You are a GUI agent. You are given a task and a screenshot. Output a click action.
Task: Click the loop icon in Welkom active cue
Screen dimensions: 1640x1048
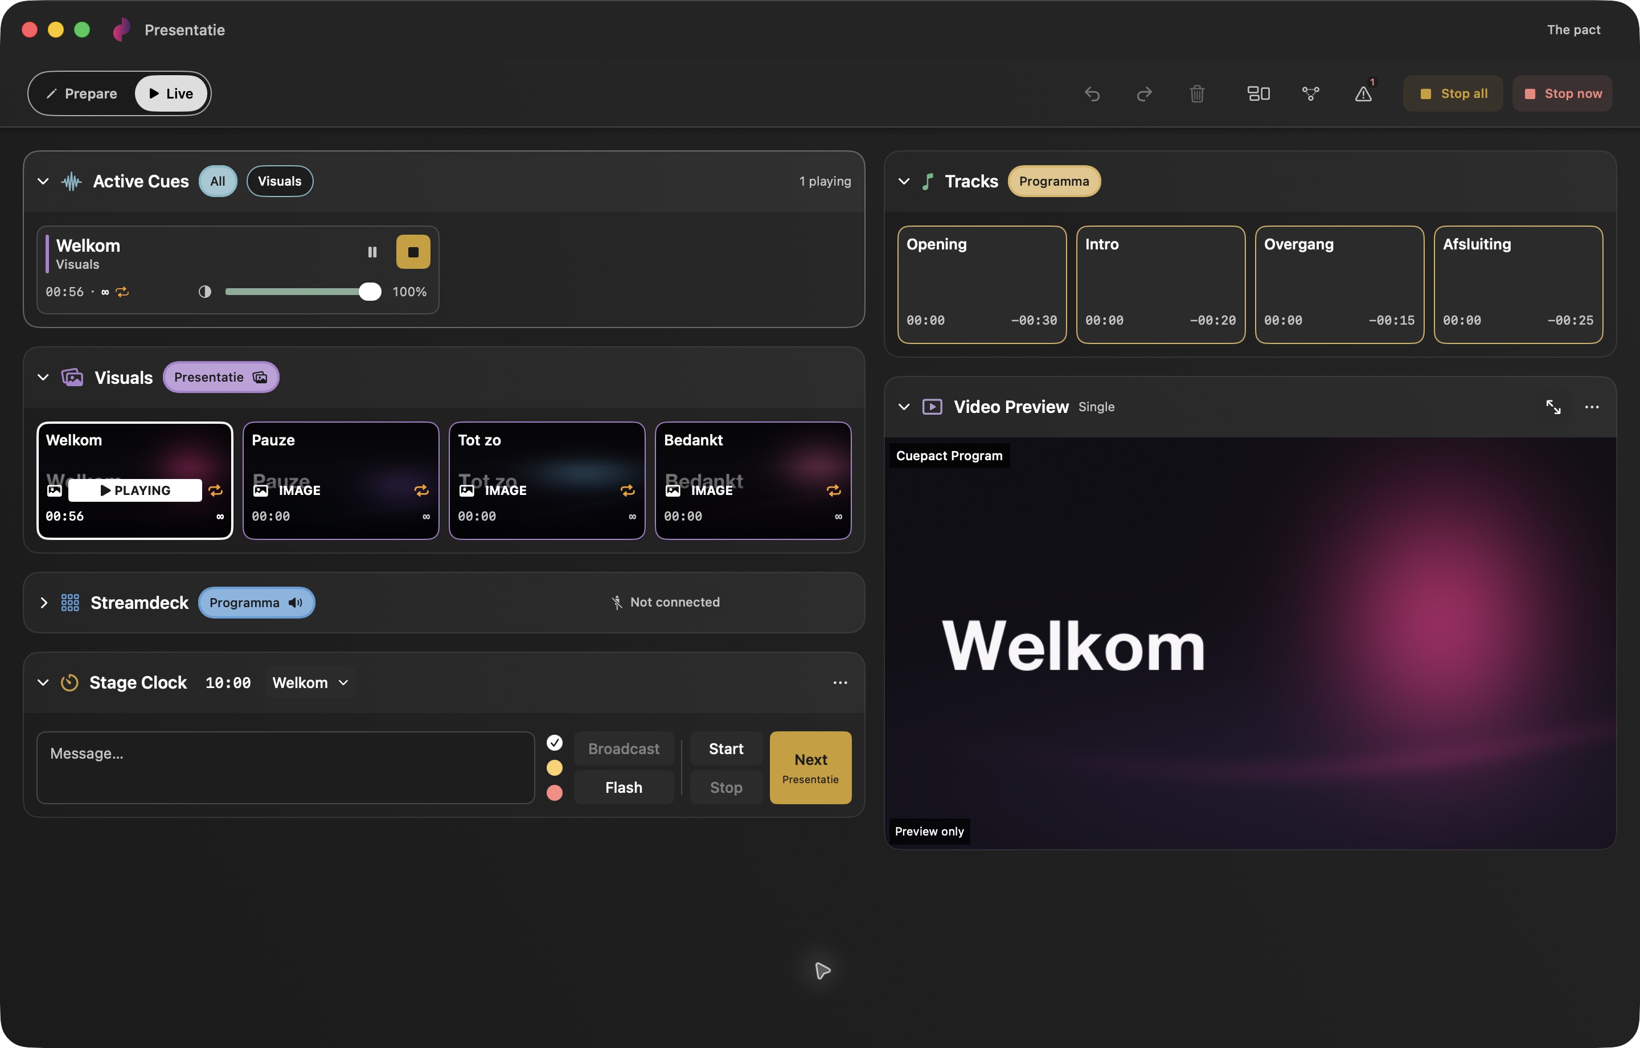[x=122, y=292]
